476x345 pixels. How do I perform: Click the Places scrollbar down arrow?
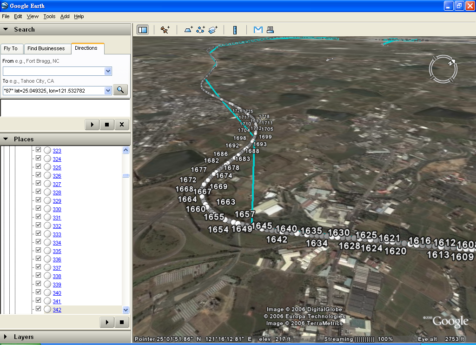click(126, 310)
